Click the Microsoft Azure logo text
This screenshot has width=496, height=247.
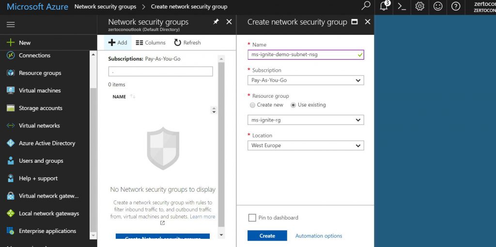click(37, 7)
